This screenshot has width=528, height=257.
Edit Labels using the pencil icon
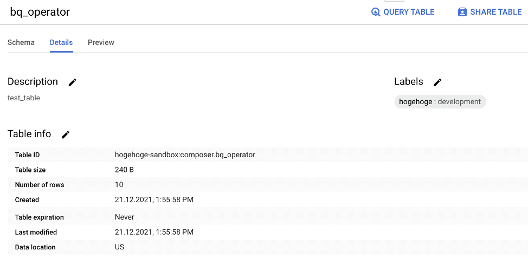coord(437,82)
